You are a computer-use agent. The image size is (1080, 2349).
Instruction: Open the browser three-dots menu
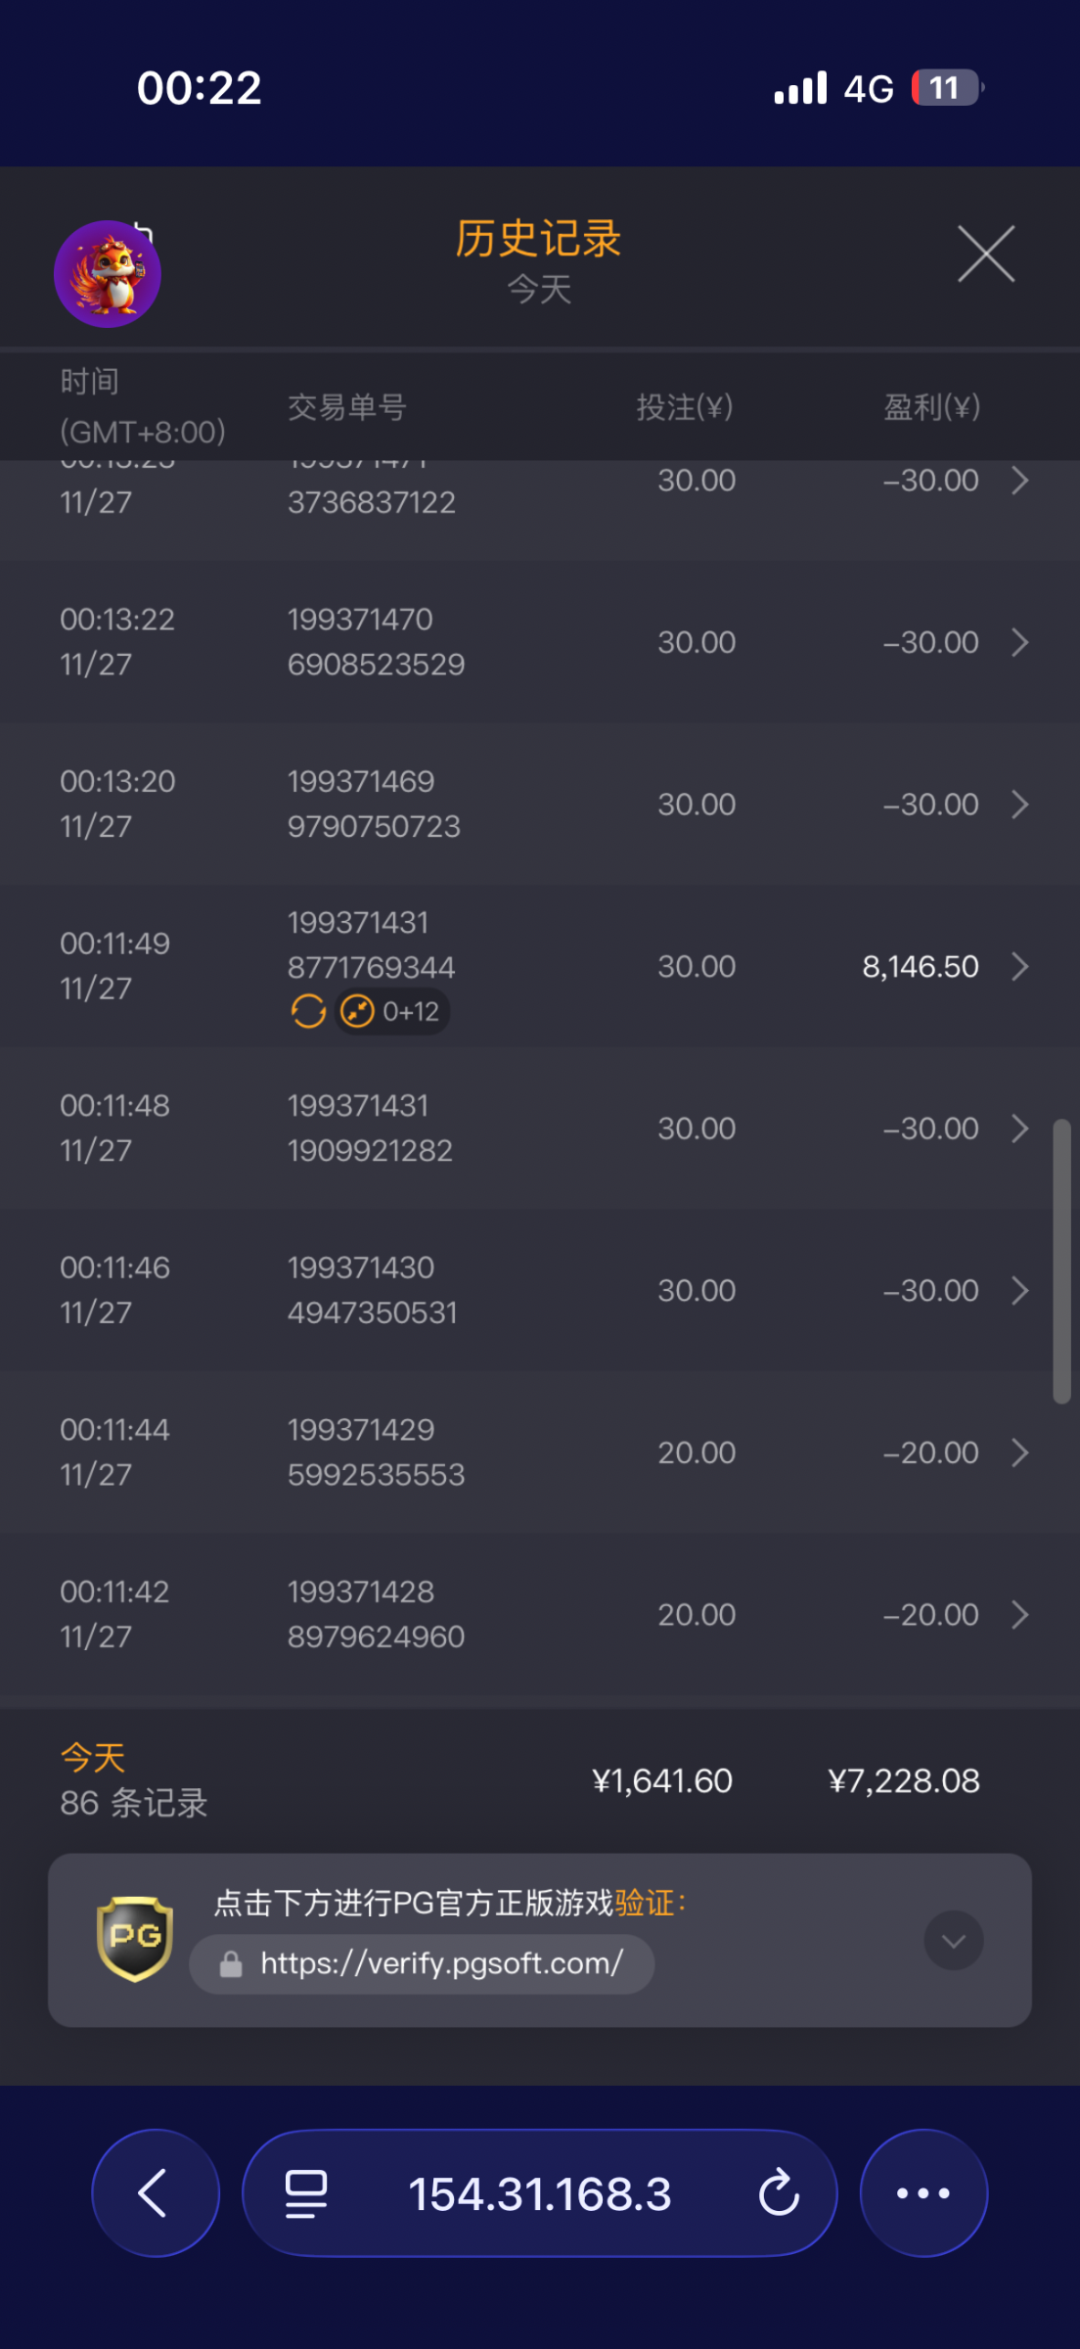(x=922, y=2192)
